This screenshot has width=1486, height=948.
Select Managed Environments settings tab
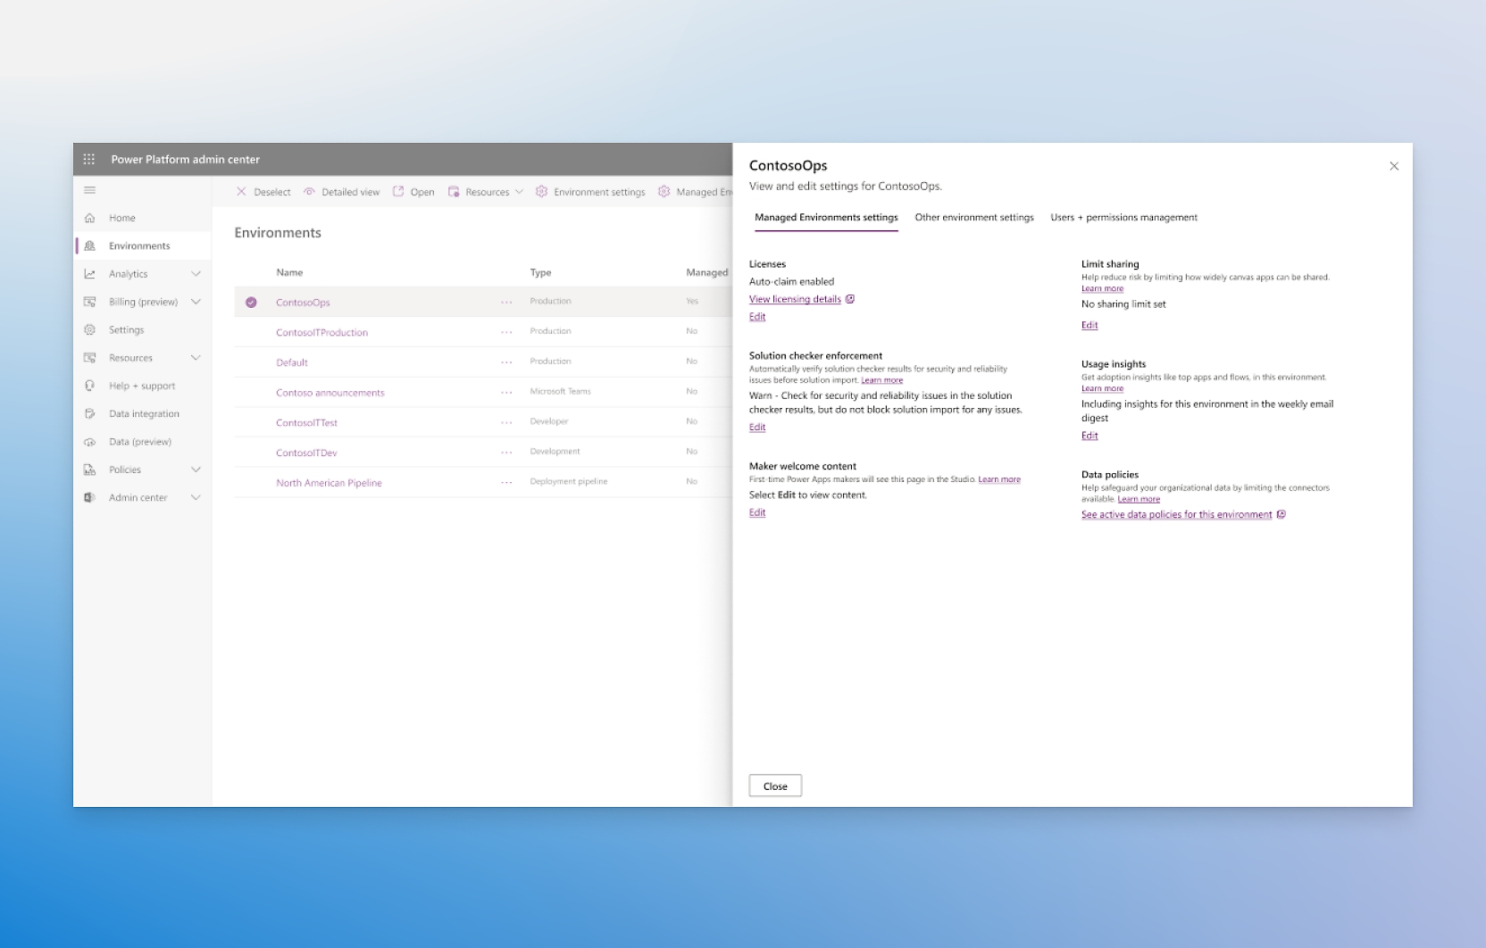pos(826,218)
